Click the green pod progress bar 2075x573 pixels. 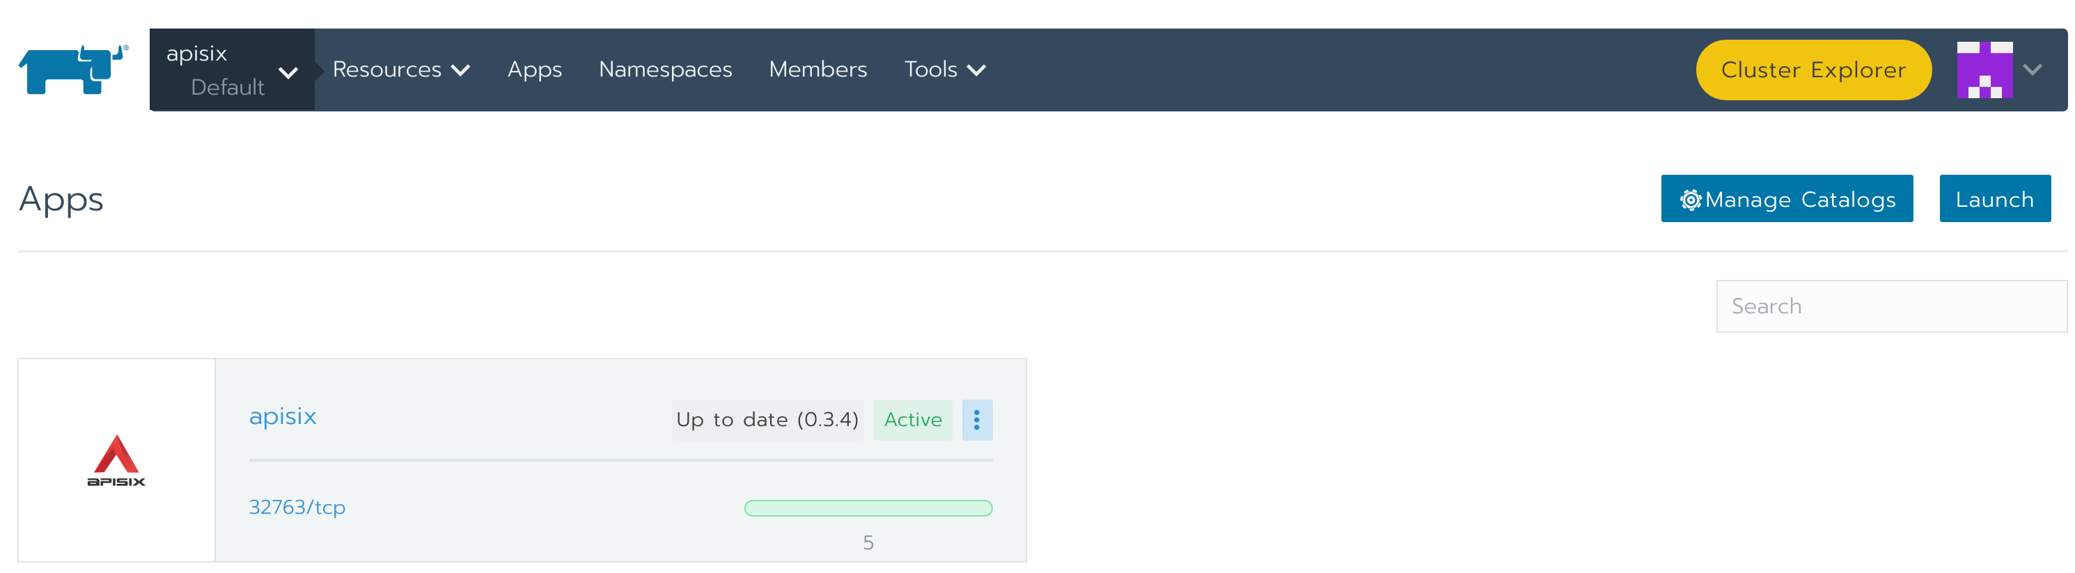pyautogui.click(x=868, y=508)
